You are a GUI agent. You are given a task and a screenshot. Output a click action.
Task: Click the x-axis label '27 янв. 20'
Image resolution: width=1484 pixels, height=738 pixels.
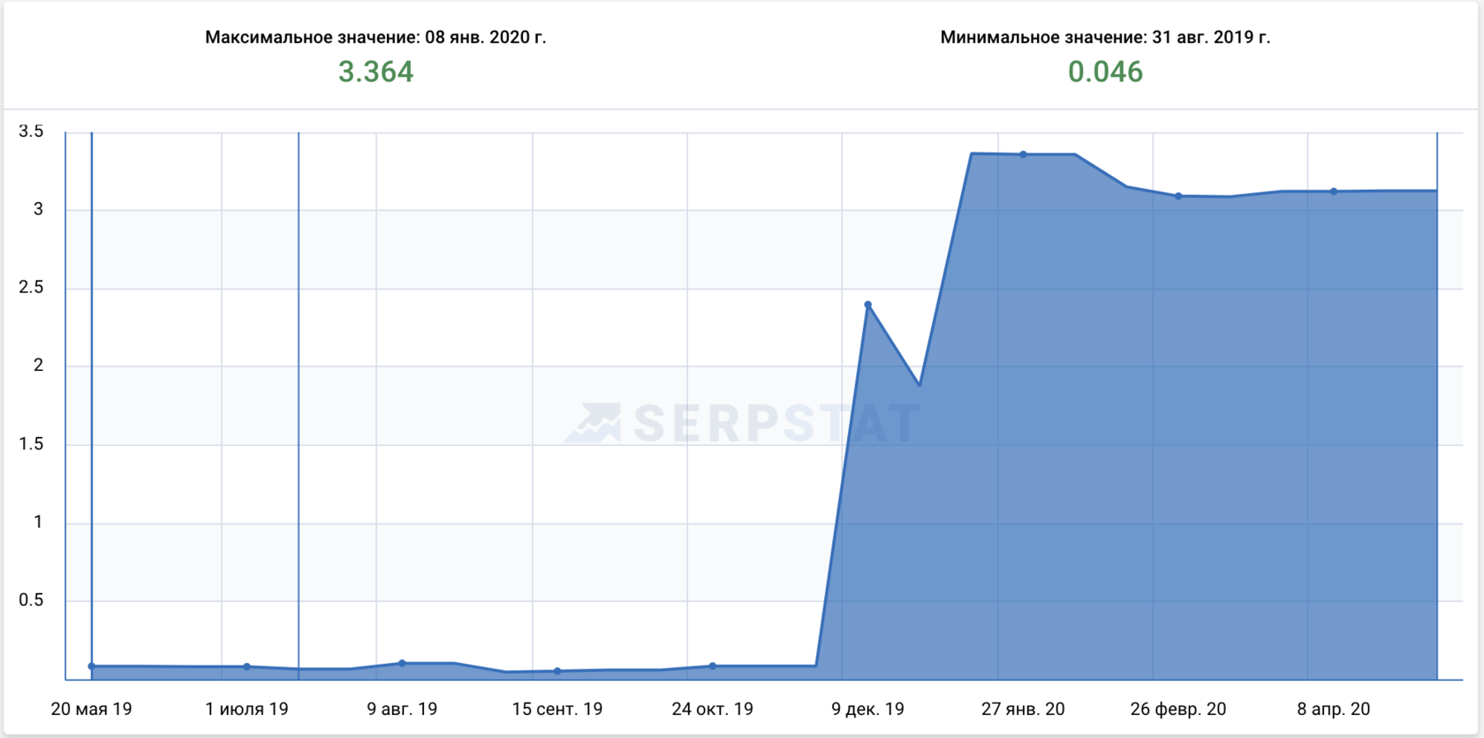coord(1023,709)
